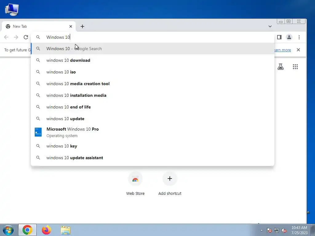Choose the 'windows 10 update' suggestion row
315x236 pixels.
point(153,119)
